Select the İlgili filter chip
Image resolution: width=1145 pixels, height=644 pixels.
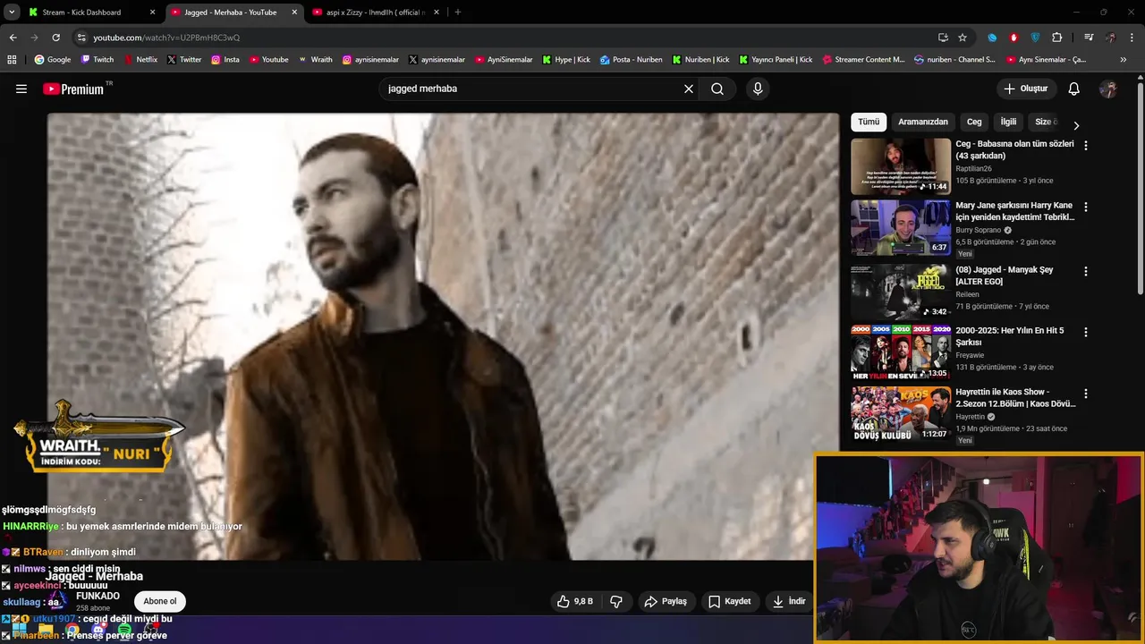click(1008, 122)
